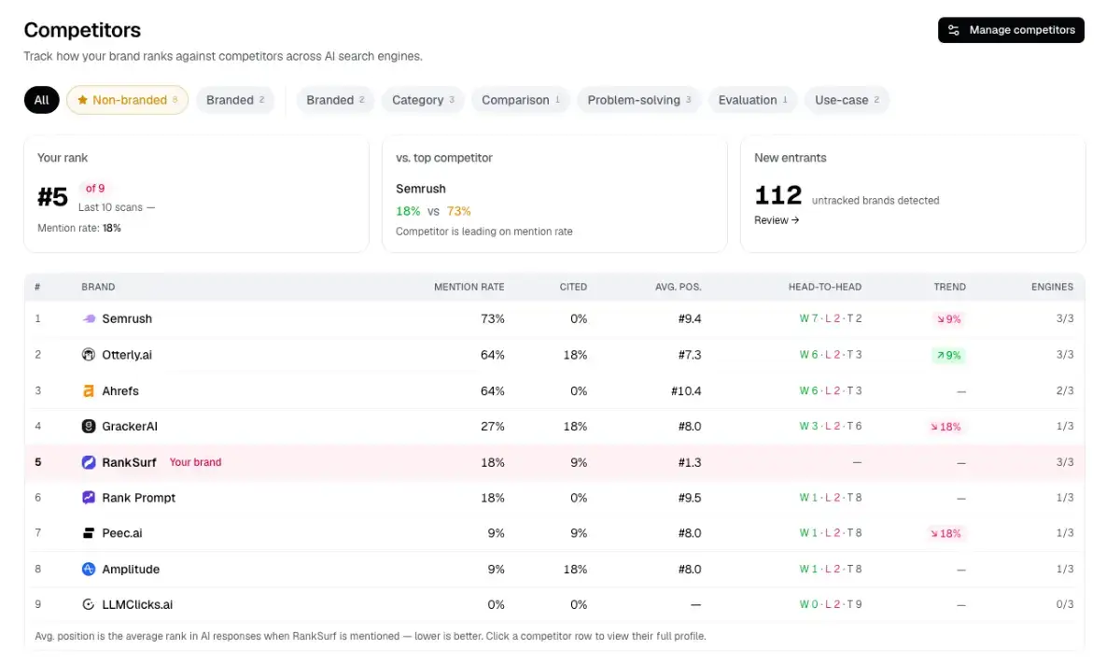
Task: Click the BRAND column header
Action: 98,287
